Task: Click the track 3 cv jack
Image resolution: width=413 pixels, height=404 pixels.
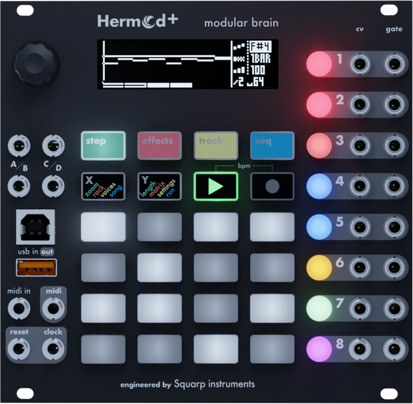Action: (360, 145)
